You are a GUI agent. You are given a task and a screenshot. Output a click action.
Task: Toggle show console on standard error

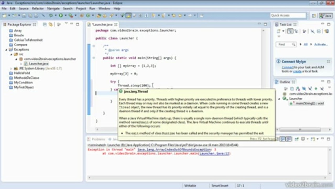point(289,139)
